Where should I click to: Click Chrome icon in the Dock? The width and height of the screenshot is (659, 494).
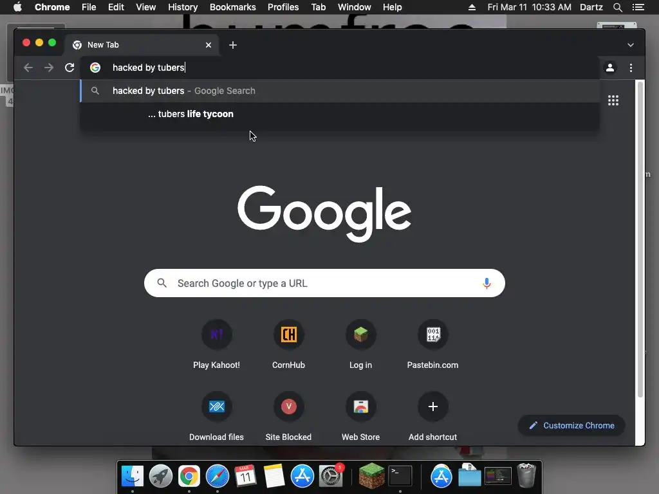[x=189, y=477]
